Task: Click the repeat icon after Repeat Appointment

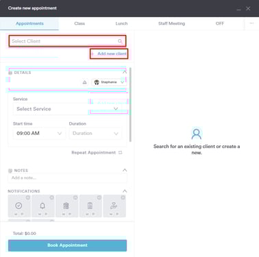Action: (x=121, y=152)
